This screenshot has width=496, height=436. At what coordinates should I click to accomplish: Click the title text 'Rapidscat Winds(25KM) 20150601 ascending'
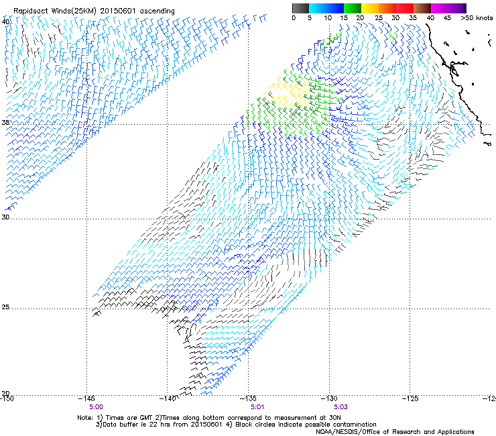tap(94, 11)
